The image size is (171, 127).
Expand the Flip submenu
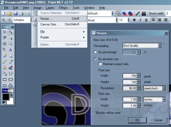coord(63,32)
